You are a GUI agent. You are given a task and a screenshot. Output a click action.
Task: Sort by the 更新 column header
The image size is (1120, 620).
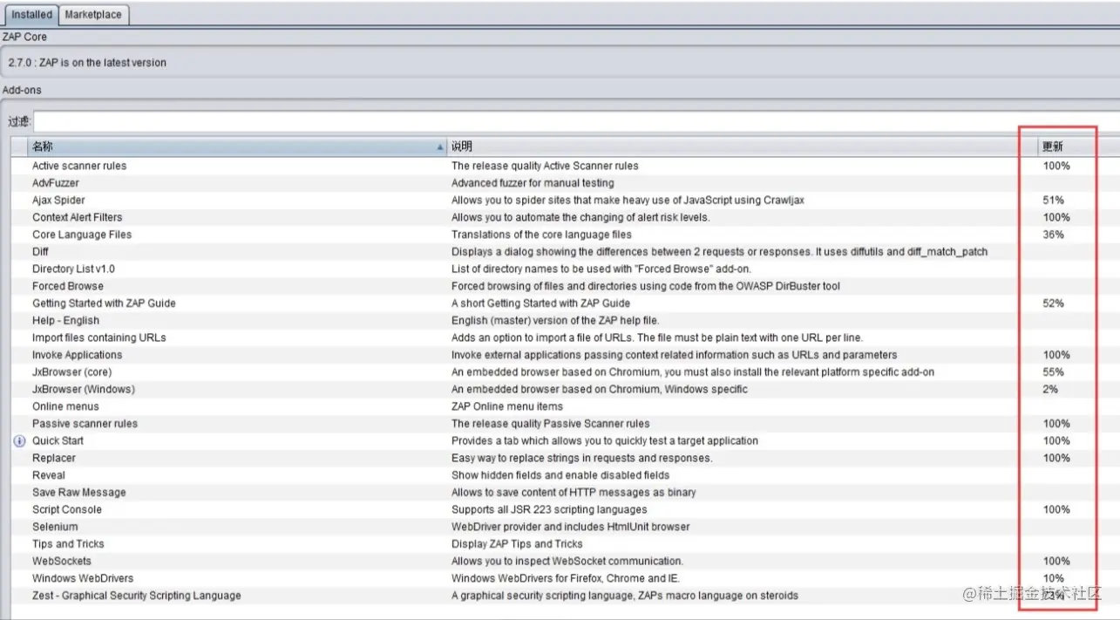[1078, 146]
